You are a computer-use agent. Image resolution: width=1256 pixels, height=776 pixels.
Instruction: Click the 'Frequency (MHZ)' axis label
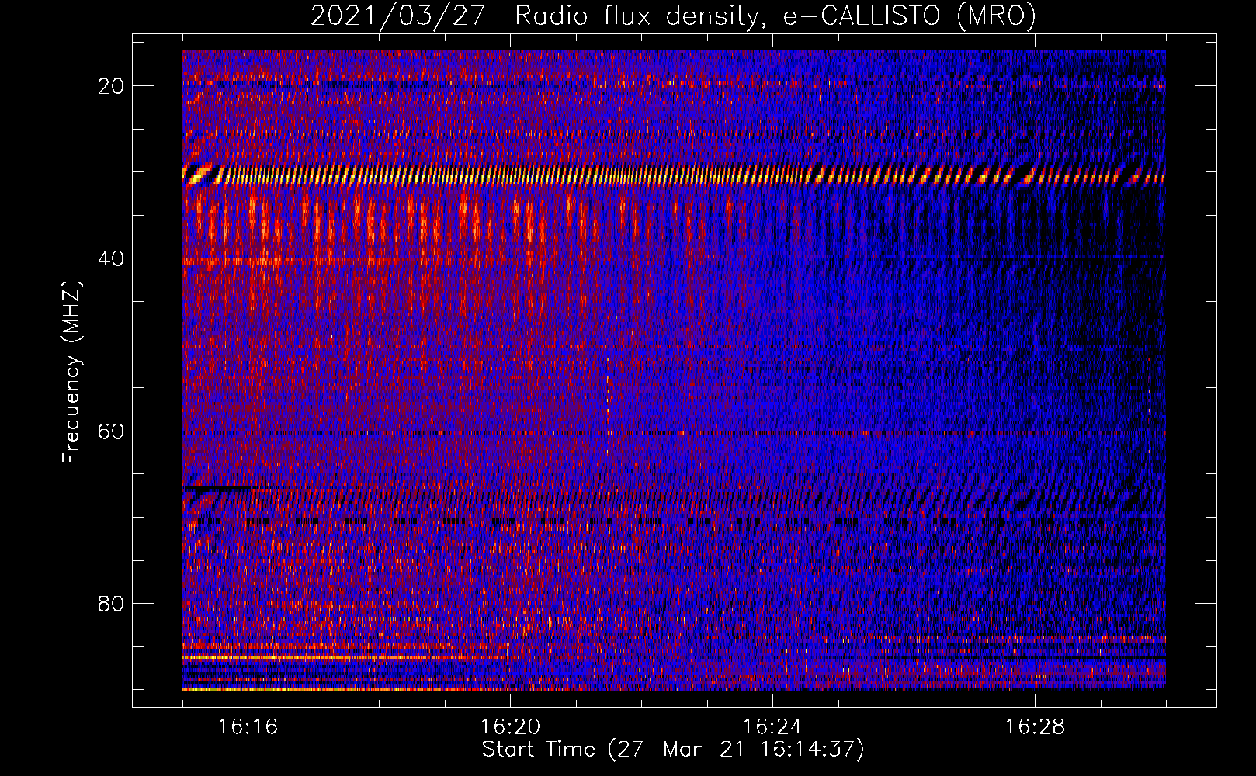pyautogui.click(x=71, y=372)
